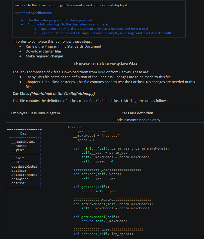Click 'Download starter files' bullet
Image resolution: width=204 pixels, height=239 pixels.
pyautogui.click(x=44, y=51)
